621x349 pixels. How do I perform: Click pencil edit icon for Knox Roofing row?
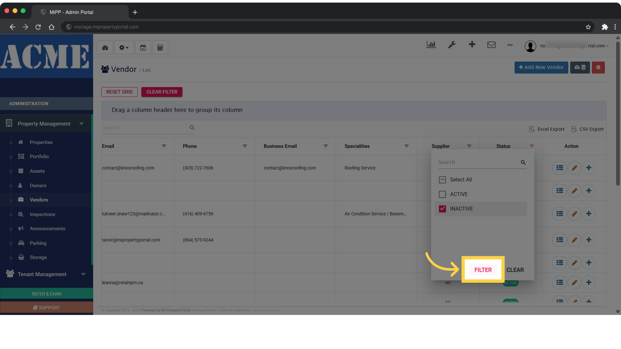point(574,168)
